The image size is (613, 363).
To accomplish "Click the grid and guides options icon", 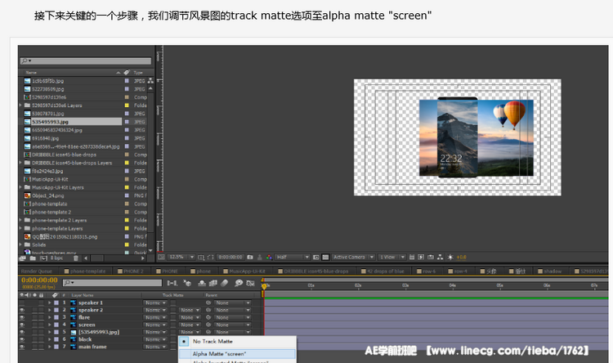I will 201,257.
